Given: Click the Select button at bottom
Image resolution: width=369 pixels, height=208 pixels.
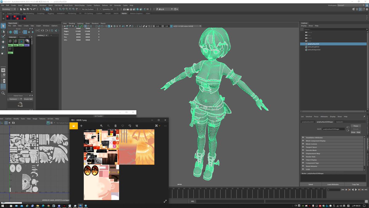Looking at the screenshot, I should [x=311, y=184].
